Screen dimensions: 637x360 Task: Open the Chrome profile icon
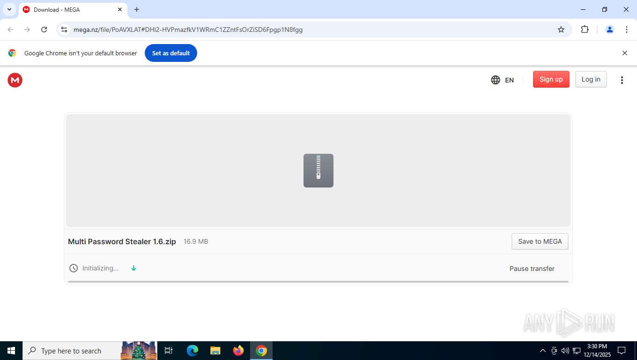(x=610, y=30)
